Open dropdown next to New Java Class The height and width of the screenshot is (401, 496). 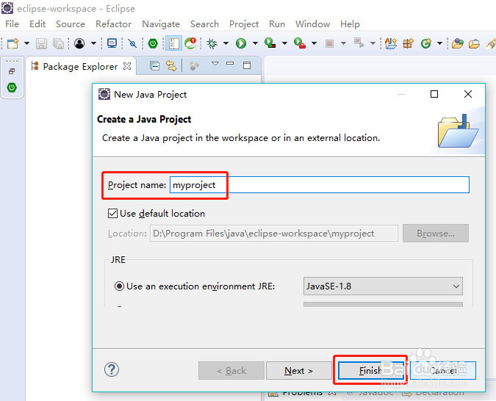tap(439, 43)
